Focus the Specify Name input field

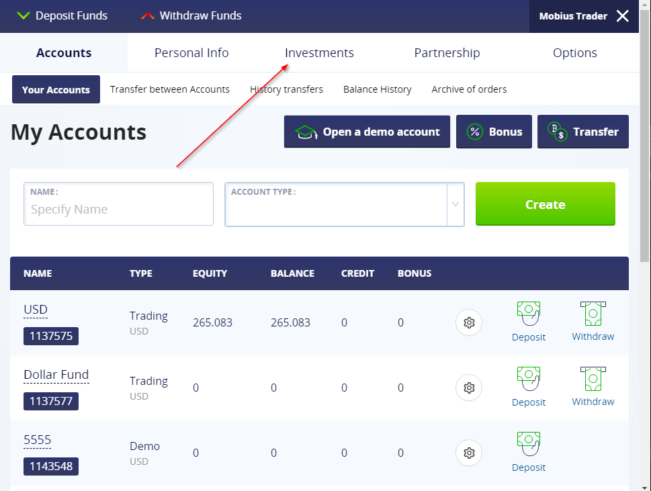118,204
